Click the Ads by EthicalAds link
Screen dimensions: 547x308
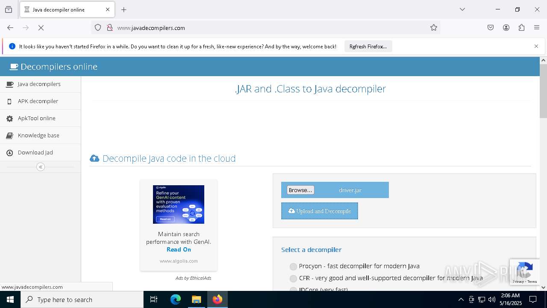pyautogui.click(x=193, y=278)
